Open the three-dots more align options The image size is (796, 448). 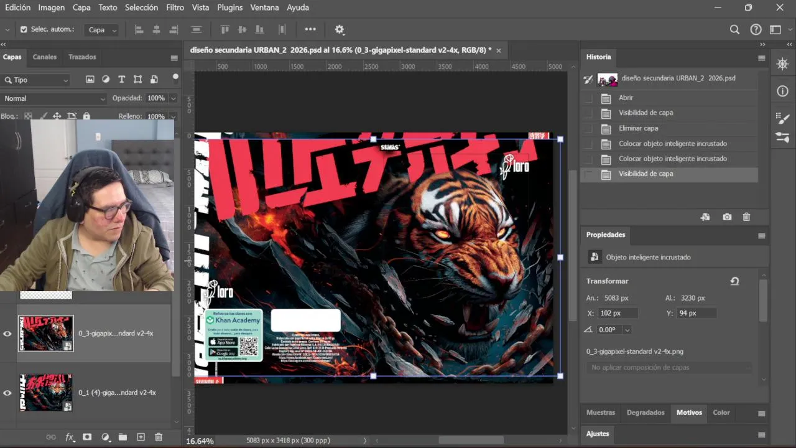tap(310, 29)
